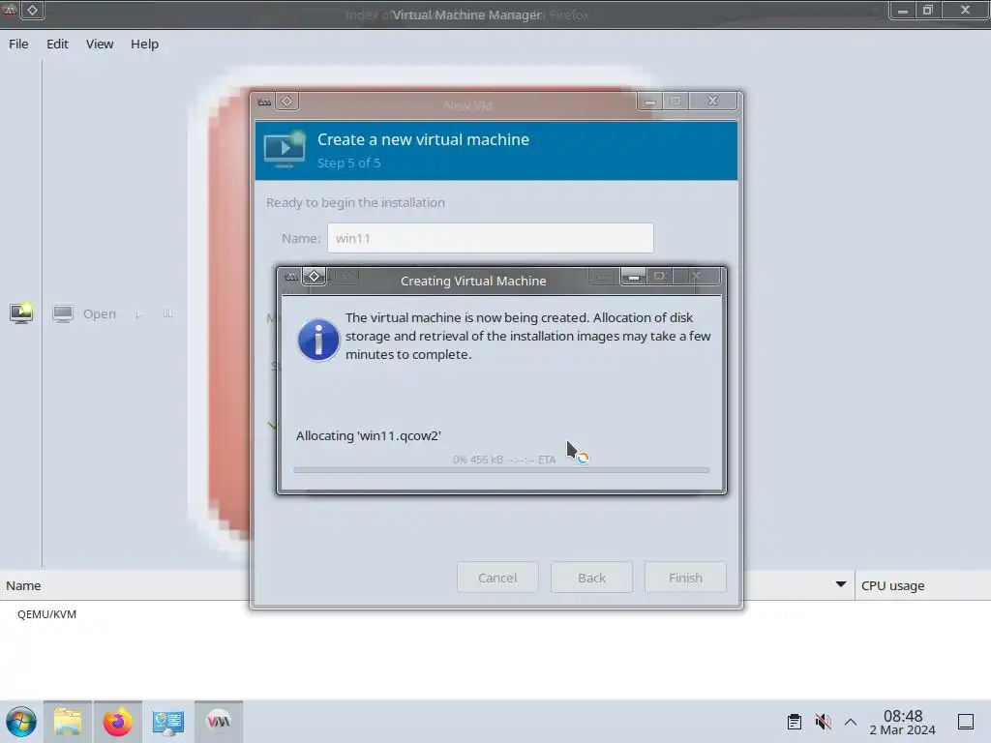Open the selected VM console with Open button
The height and width of the screenshot is (743, 991).
coord(84,314)
